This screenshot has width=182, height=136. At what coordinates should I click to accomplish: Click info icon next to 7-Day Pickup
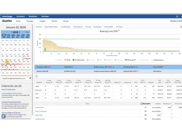coord(81,82)
